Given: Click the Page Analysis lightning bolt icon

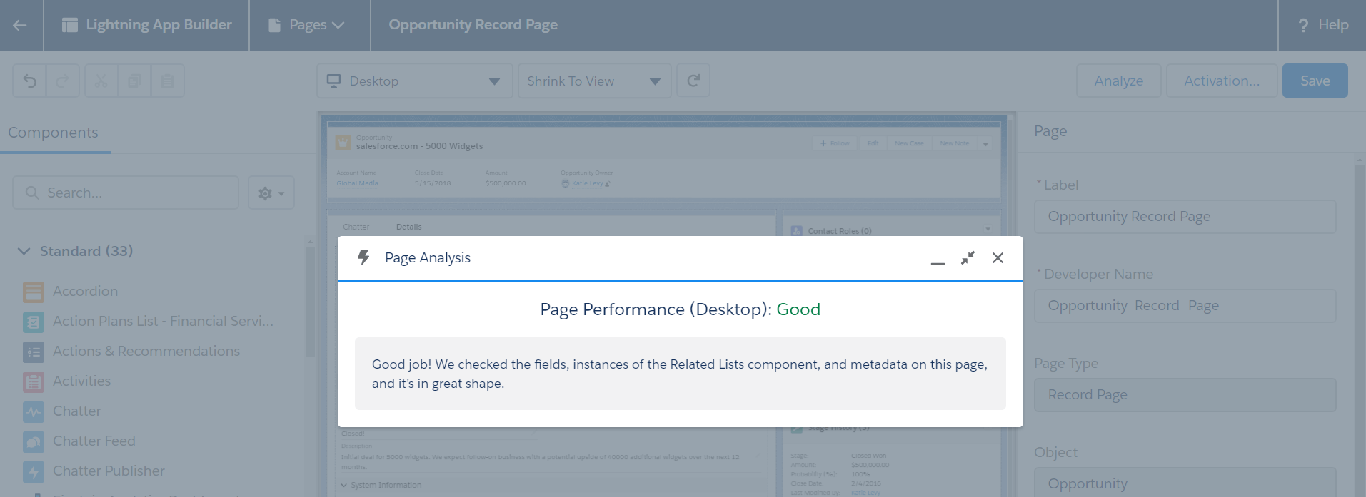Looking at the screenshot, I should coord(363,257).
